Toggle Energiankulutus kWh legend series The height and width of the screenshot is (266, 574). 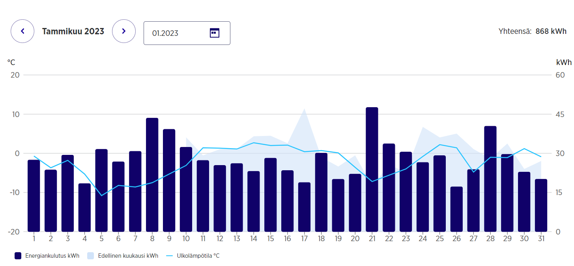click(52, 256)
